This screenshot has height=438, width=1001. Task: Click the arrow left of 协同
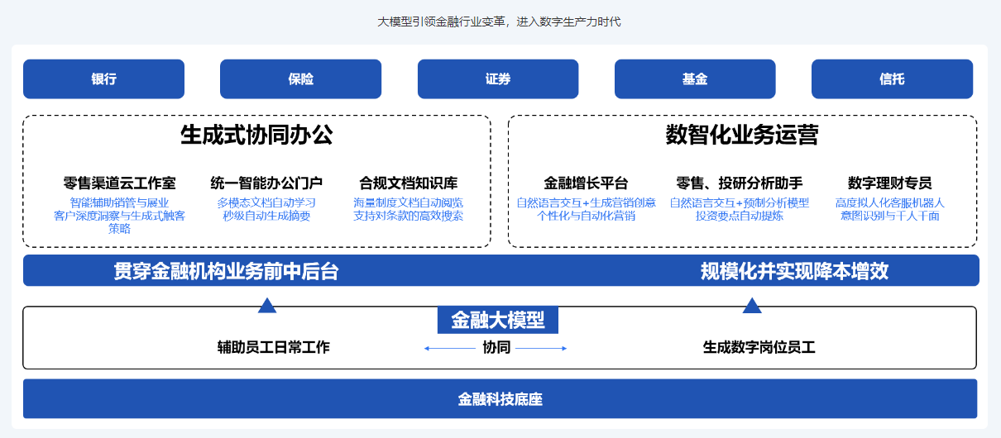coord(449,349)
